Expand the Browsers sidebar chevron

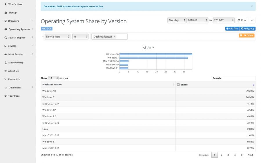point(32,21)
